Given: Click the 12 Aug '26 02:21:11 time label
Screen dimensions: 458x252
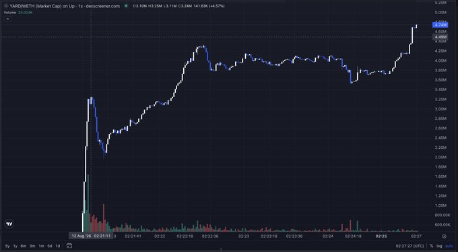Looking at the screenshot, I should [x=91, y=236].
